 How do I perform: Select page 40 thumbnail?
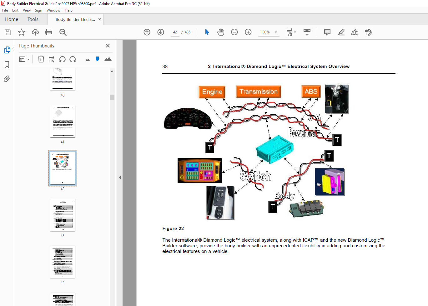click(63, 80)
